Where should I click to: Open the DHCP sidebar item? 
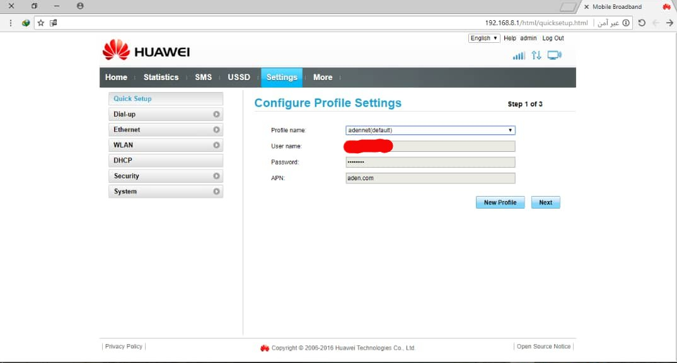166,161
